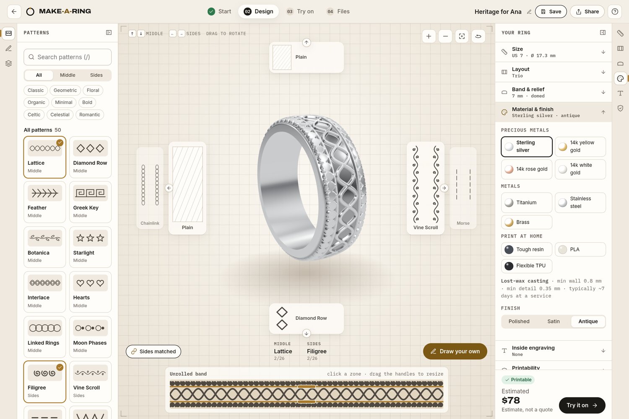
Task: Choose 14k rose gold material
Action: [527, 169]
